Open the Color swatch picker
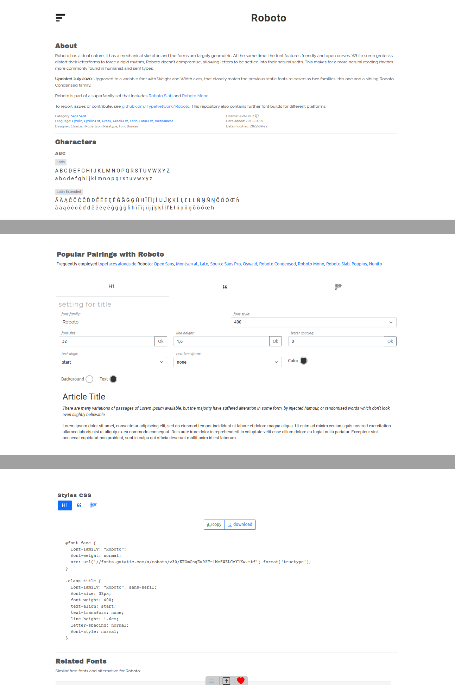 pos(304,360)
